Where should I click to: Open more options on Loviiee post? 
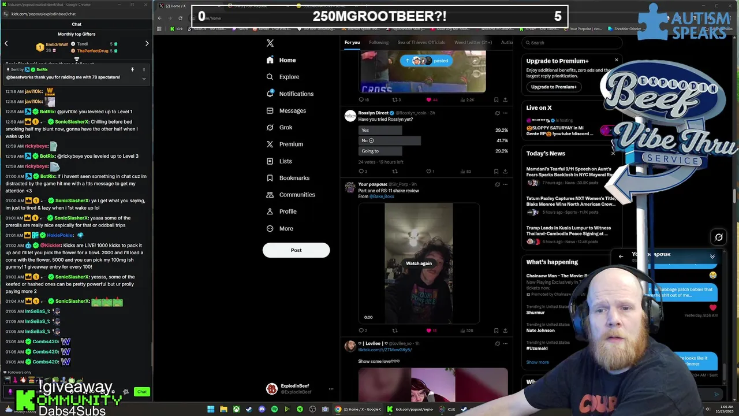click(505, 343)
